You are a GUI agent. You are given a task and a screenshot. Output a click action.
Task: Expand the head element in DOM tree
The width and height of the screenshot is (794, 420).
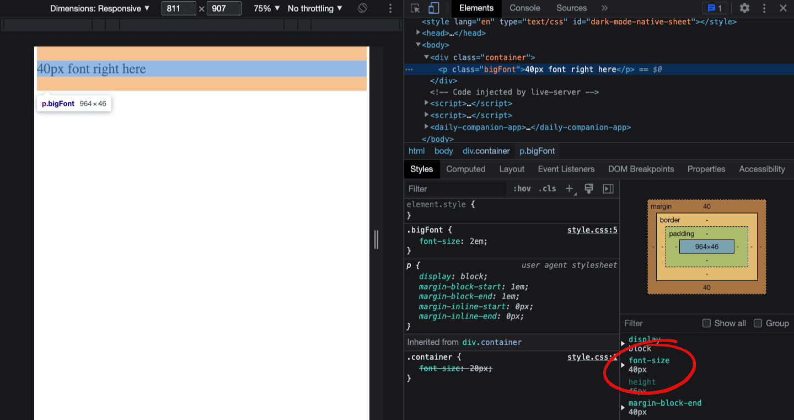[x=418, y=33]
